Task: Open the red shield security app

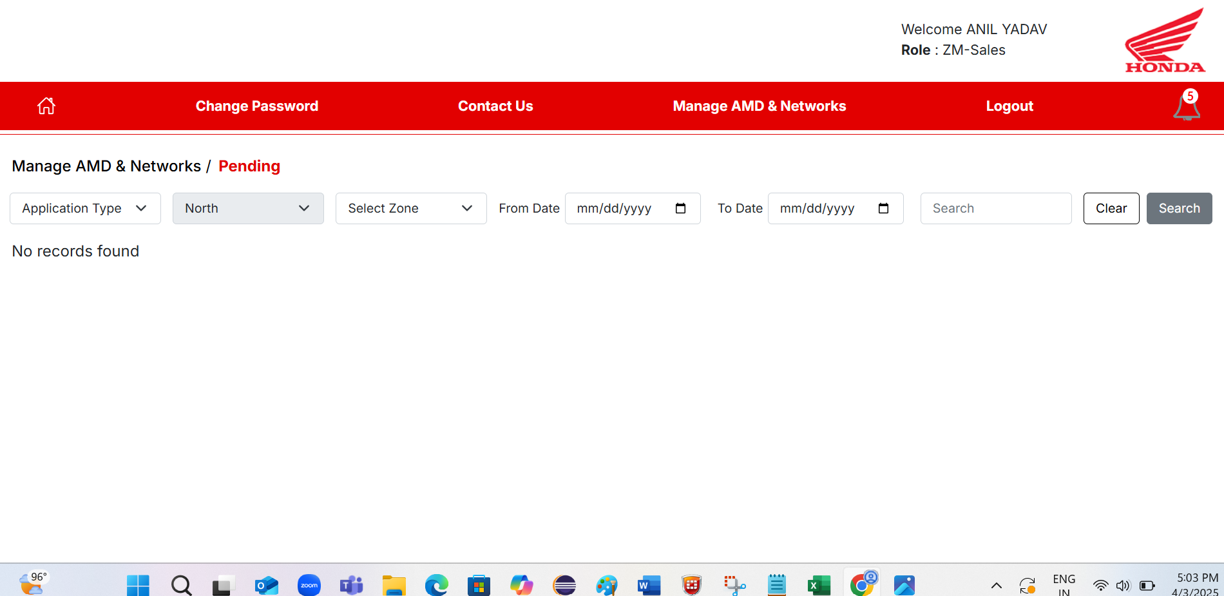Action: click(692, 585)
